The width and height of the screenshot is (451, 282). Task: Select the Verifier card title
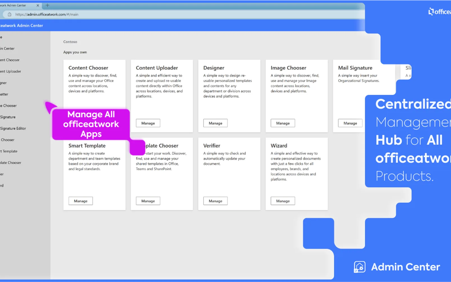point(212,146)
